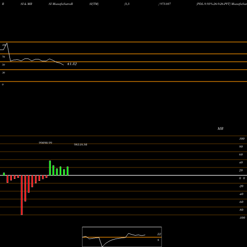Screen dimensions: 247x247
Task: Open the mini overview chart thumbnail
Action: pyautogui.click(x=122, y=237)
